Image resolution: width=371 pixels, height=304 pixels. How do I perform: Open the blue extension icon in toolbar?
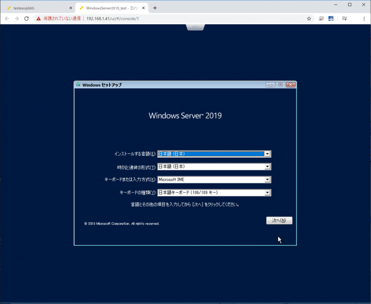331,18
